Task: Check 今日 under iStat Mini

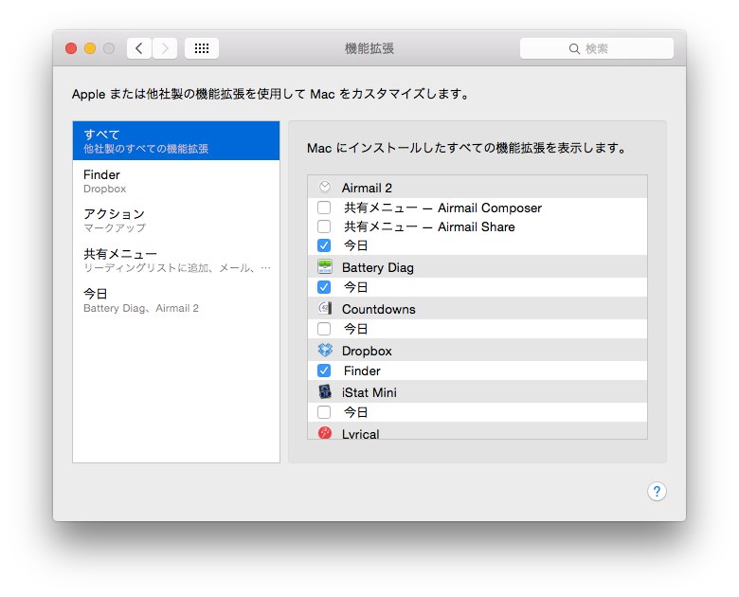Action: pyautogui.click(x=324, y=412)
